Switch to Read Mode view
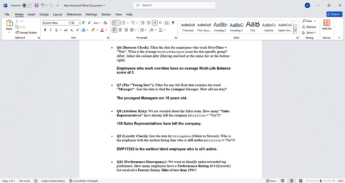Screen dimensions: 345x183 tap(283, 181)
